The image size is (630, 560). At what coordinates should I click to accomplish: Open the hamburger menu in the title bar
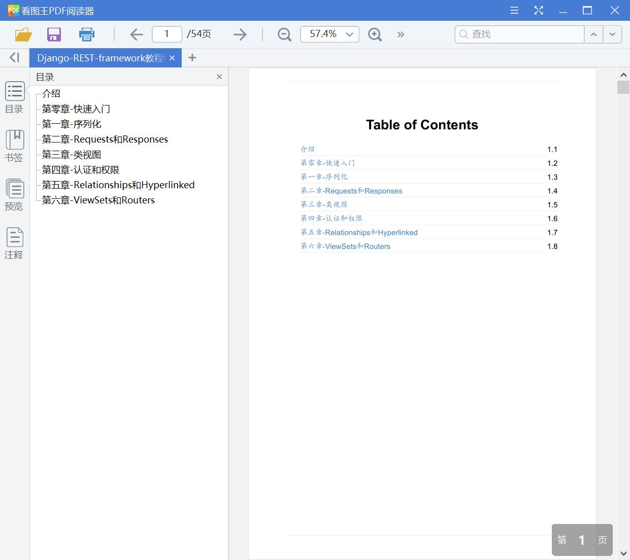[514, 10]
